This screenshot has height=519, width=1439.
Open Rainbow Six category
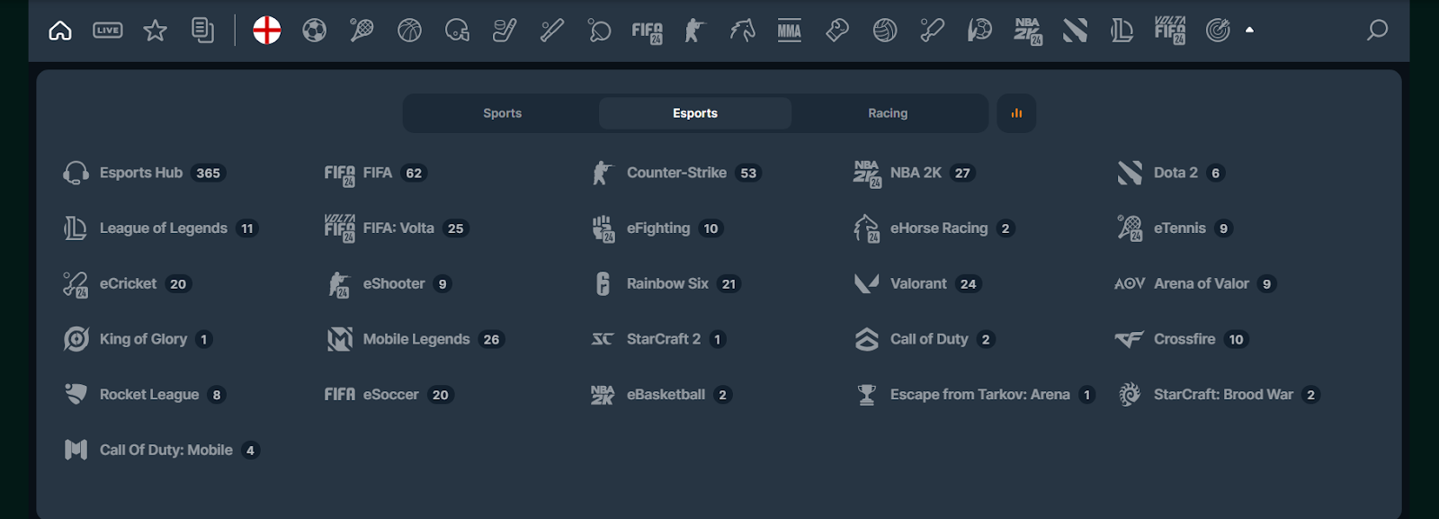(666, 284)
